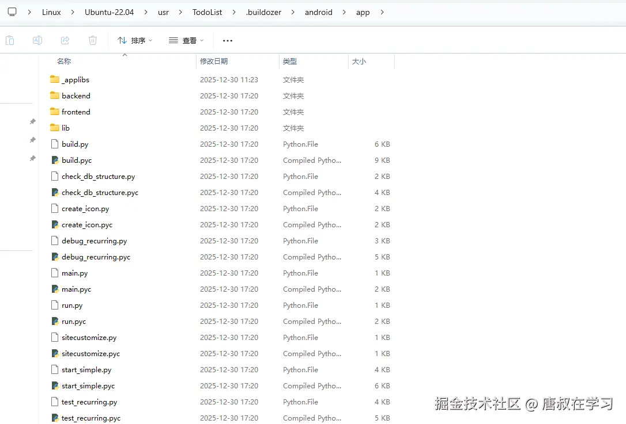Open the 排序 sort dropdown
This screenshot has width=626, height=424.
(x=135, y=40)
